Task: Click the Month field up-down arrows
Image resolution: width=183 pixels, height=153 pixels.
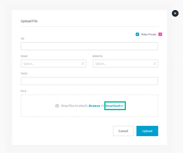Action: tap(155, 64)
